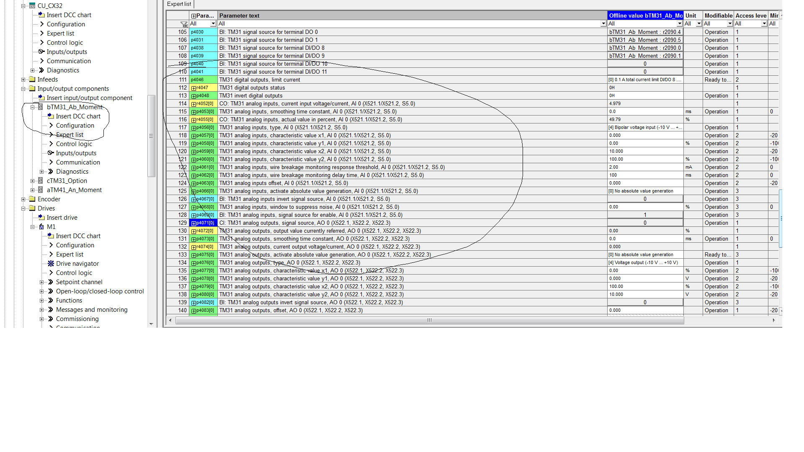Click the Insert drive icon
804x452 pixels.
41,218
